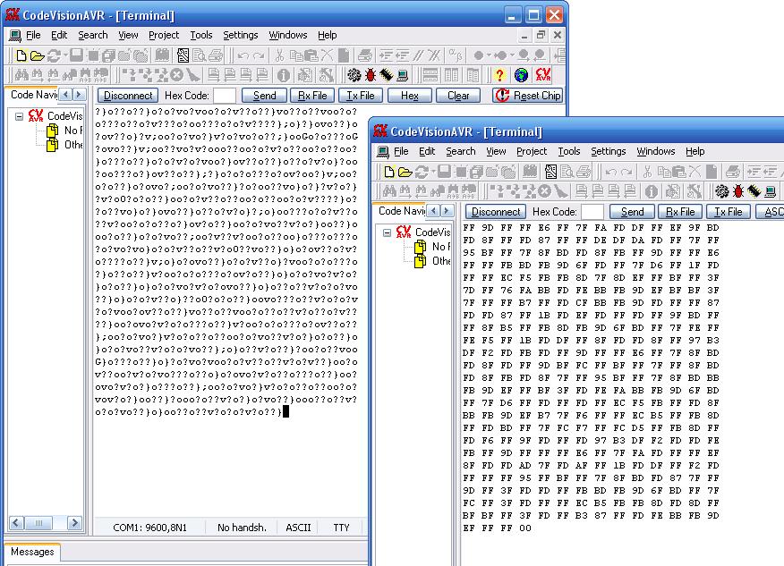Image resolution: width=784 pixels, height=566 pixels.
Task: Open help via the yellow question mark icon
Action: pos(499,75)
